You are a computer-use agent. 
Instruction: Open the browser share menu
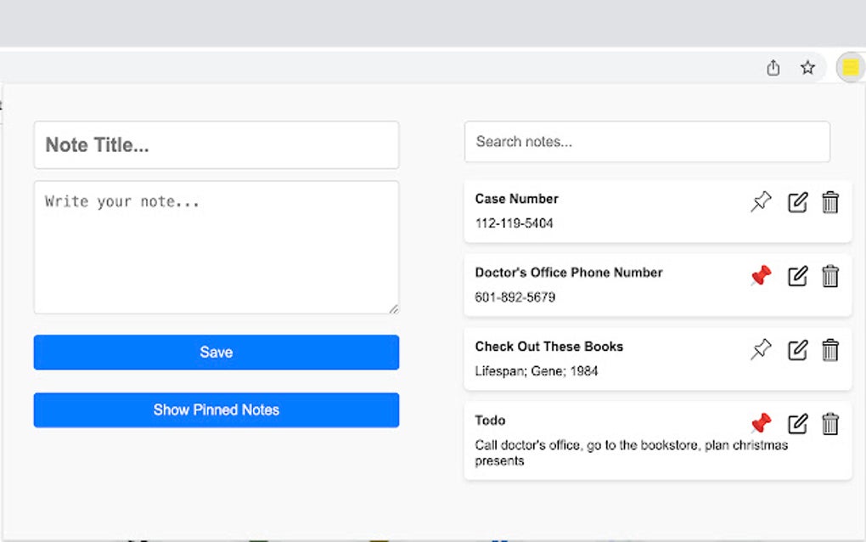[x=773, y=66]
